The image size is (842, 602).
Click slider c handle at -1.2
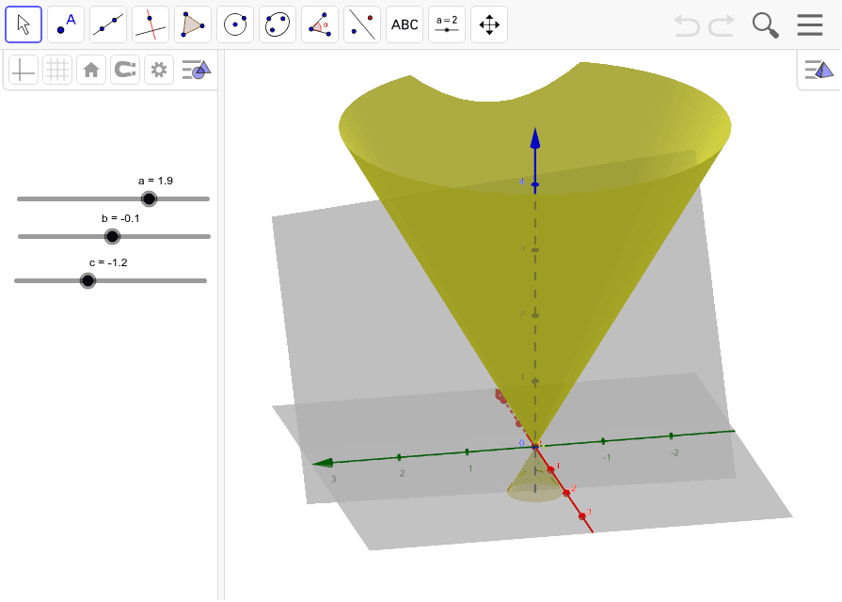pos(87,280)
